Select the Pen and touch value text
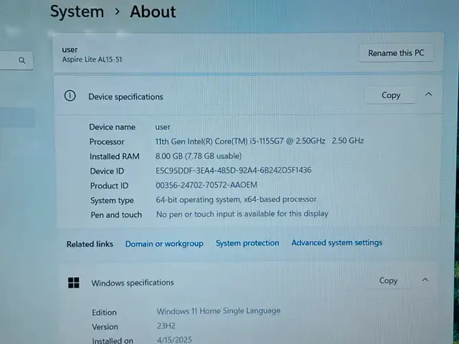 (x=242, y=214)
